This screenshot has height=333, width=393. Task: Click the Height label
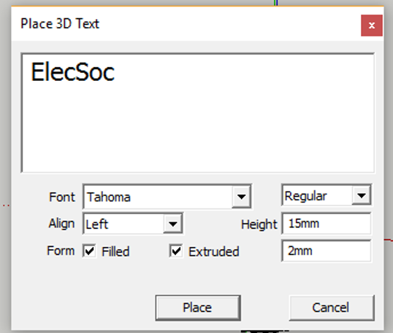[x=259, y=224]
